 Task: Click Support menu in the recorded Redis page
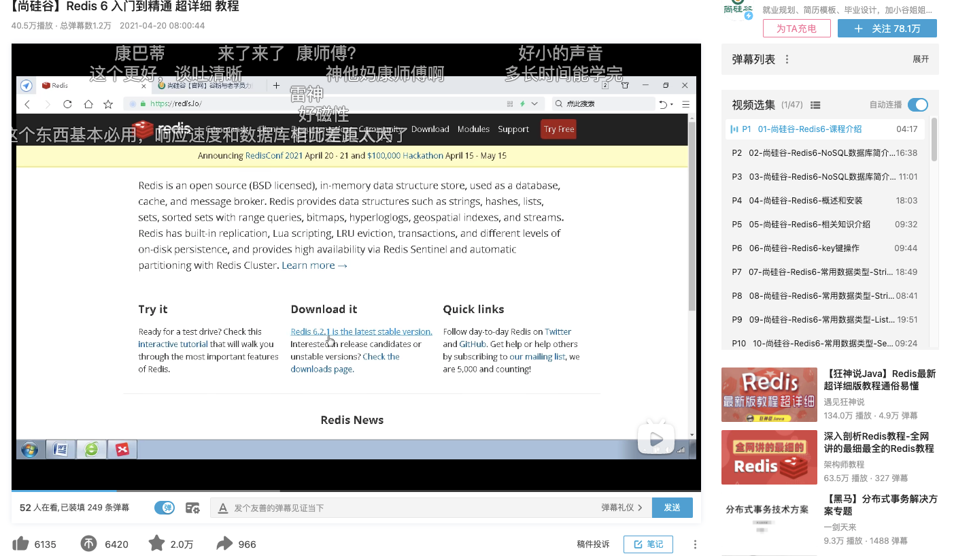pyautogui.click(x=513, y=129)
